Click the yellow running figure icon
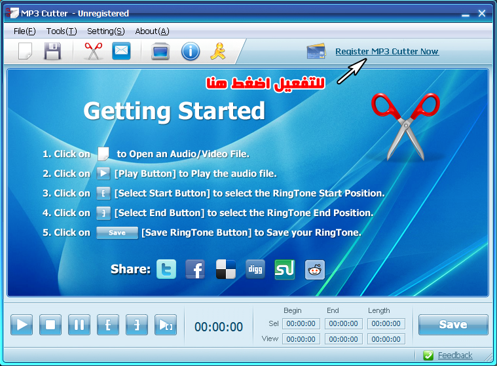497x366 pixels. click(x=218, y=51)
